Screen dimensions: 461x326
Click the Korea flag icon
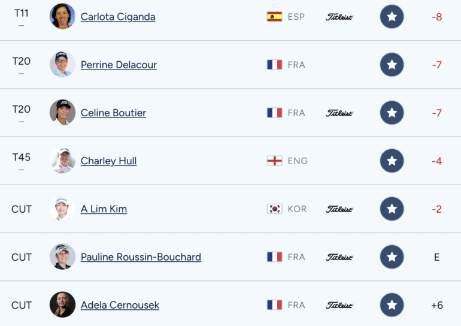[x=274, y=209]
